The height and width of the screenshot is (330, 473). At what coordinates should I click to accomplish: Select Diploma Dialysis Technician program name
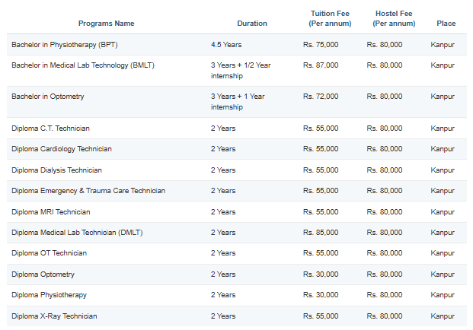tap(56, 170)
